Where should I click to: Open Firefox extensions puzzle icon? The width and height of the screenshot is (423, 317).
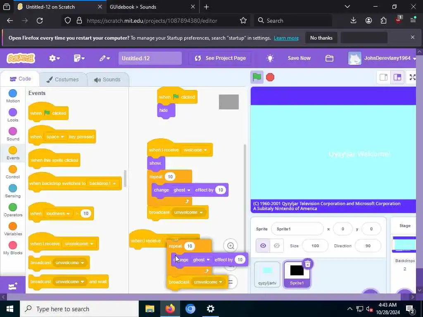383,21
